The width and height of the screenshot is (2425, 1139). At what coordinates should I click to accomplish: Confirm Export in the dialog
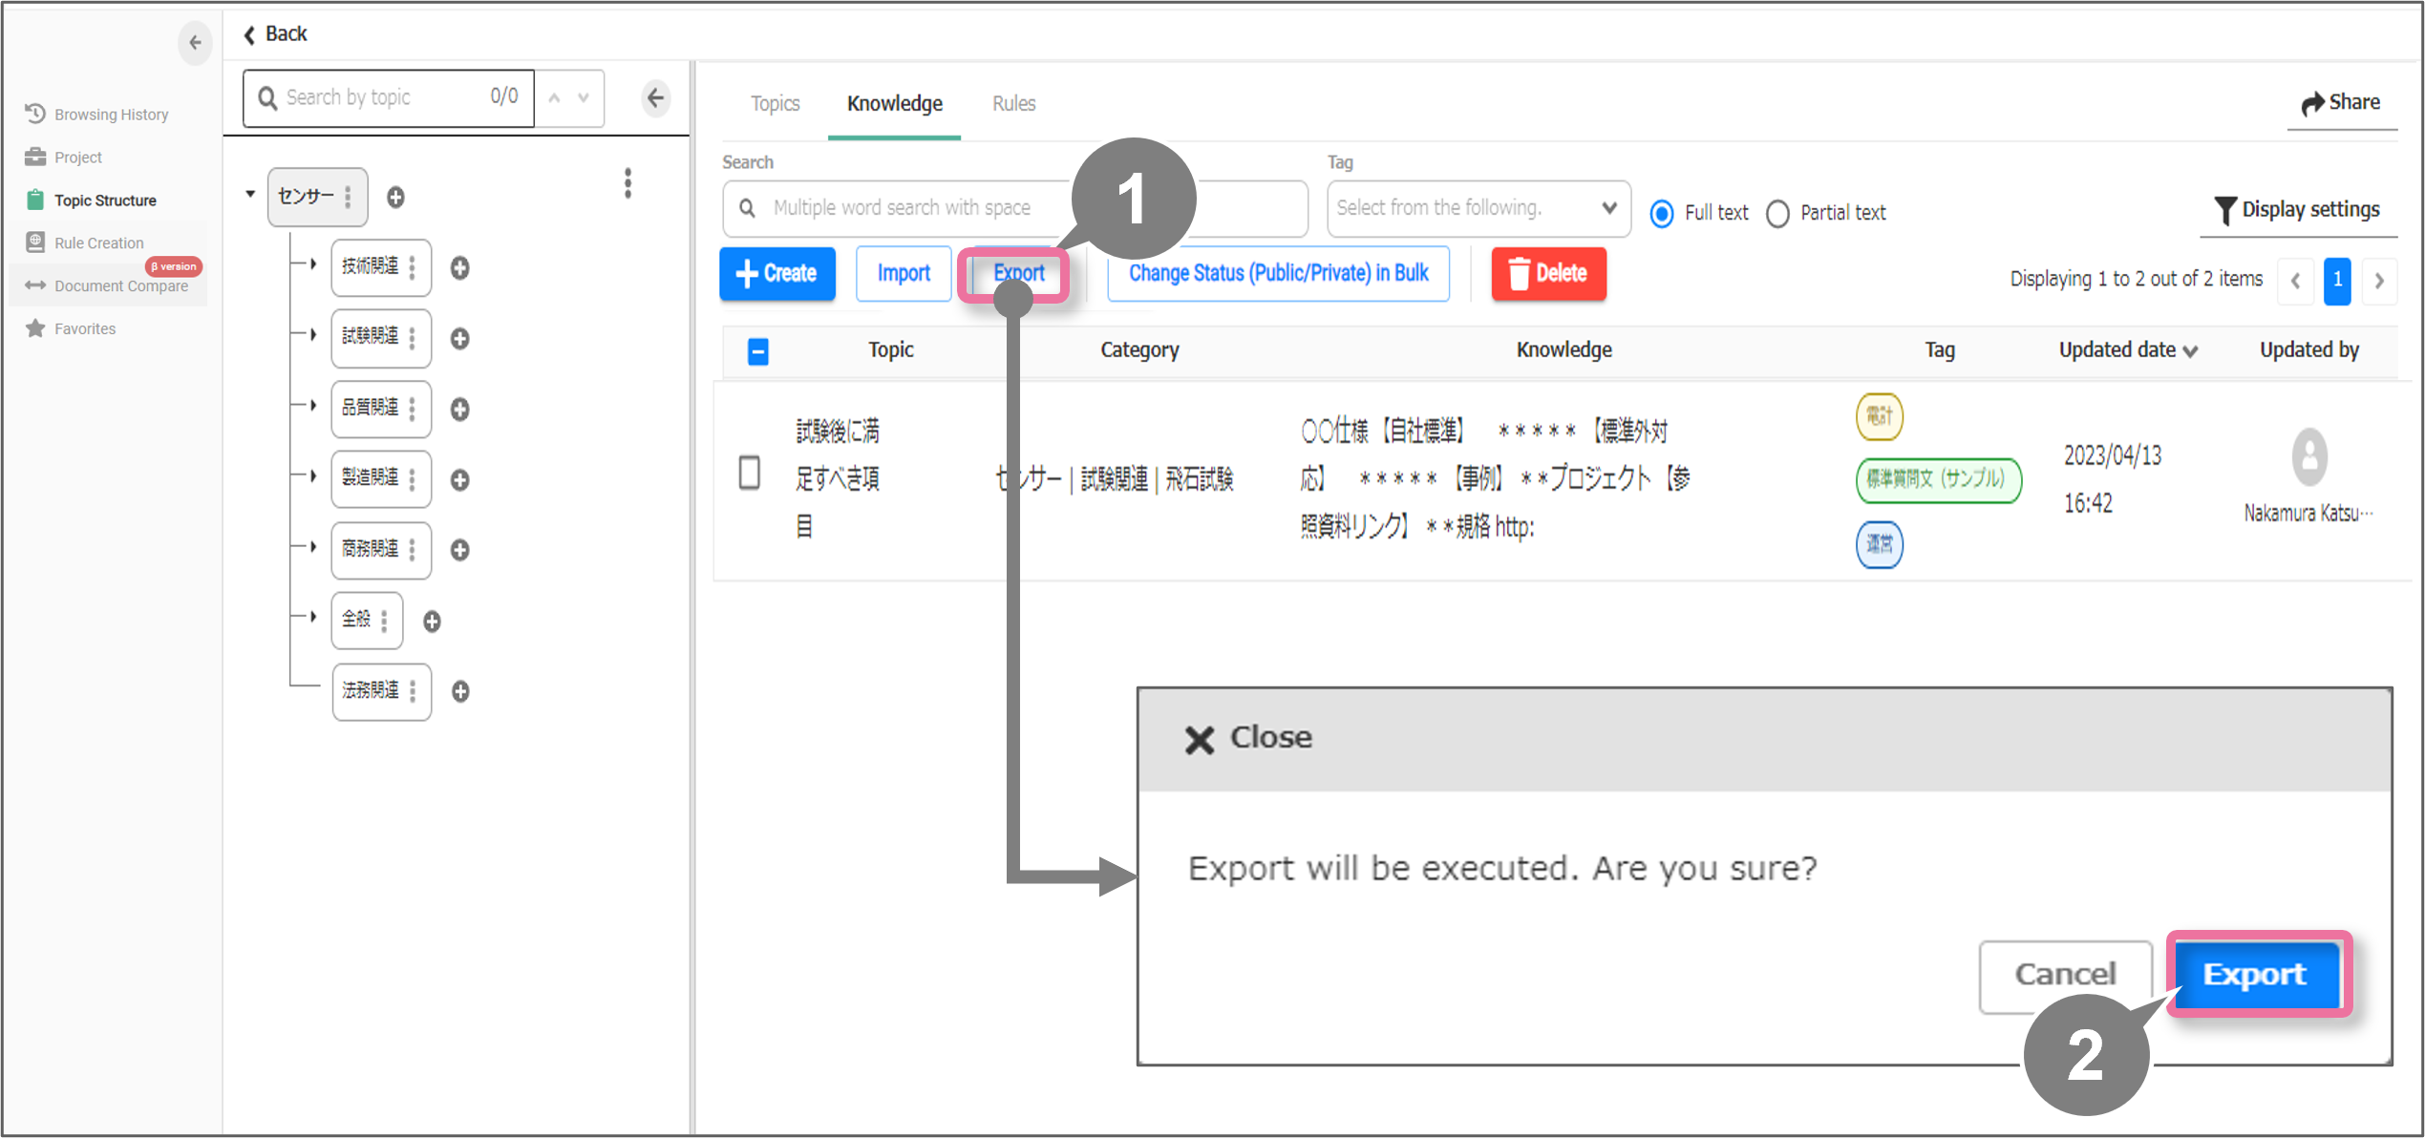pos(2255,974)
